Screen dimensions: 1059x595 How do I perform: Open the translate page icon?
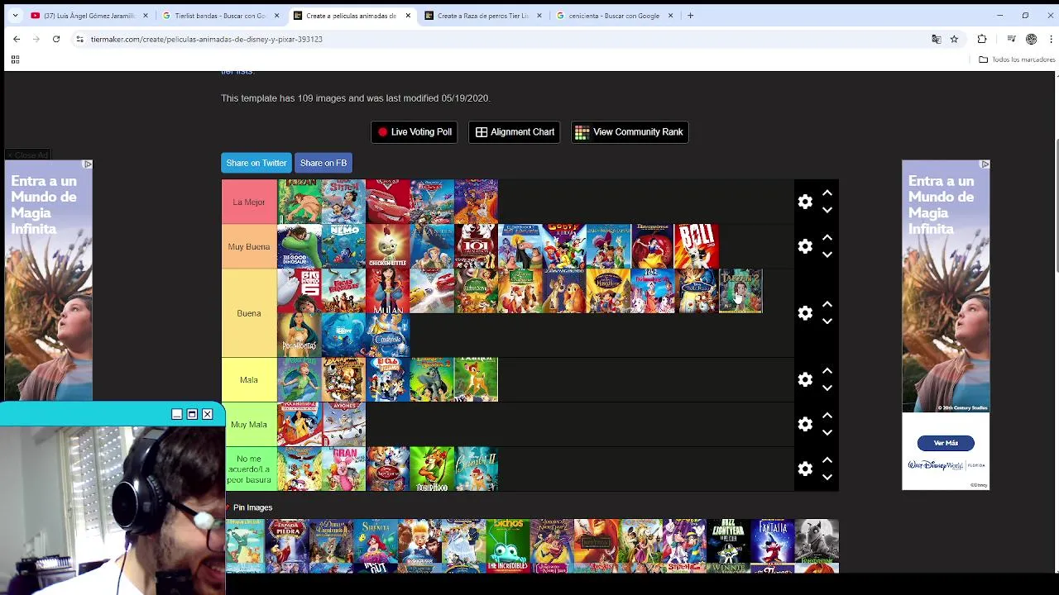coord(936,39)
